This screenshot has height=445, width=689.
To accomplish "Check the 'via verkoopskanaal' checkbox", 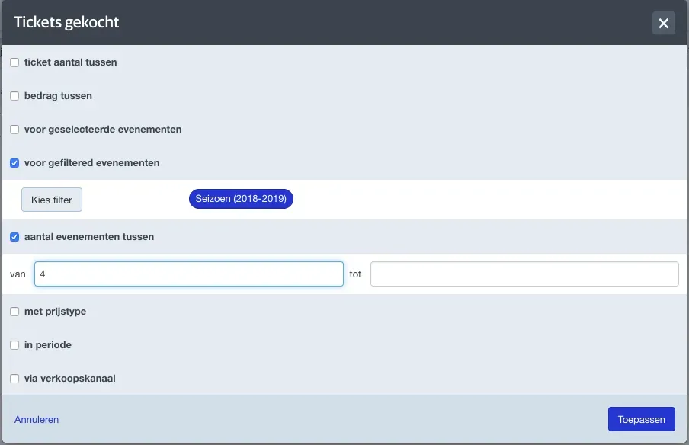I will 14,379.
